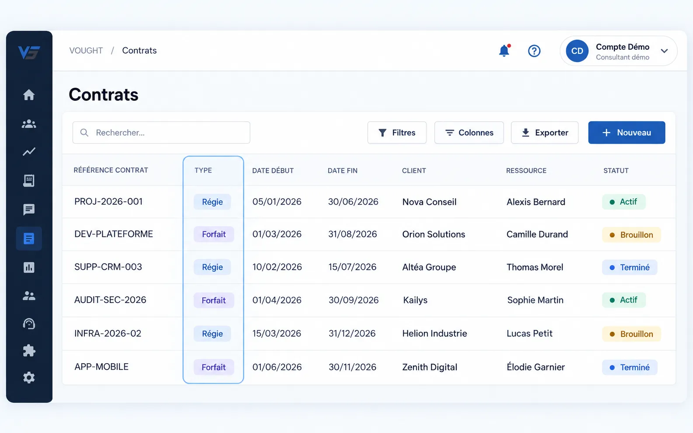The height and width of the screenshot is (433, 693).
Task: Sort by the DATE DÉBUT column header
Action: pyautogui.click(x=273, y=171)
